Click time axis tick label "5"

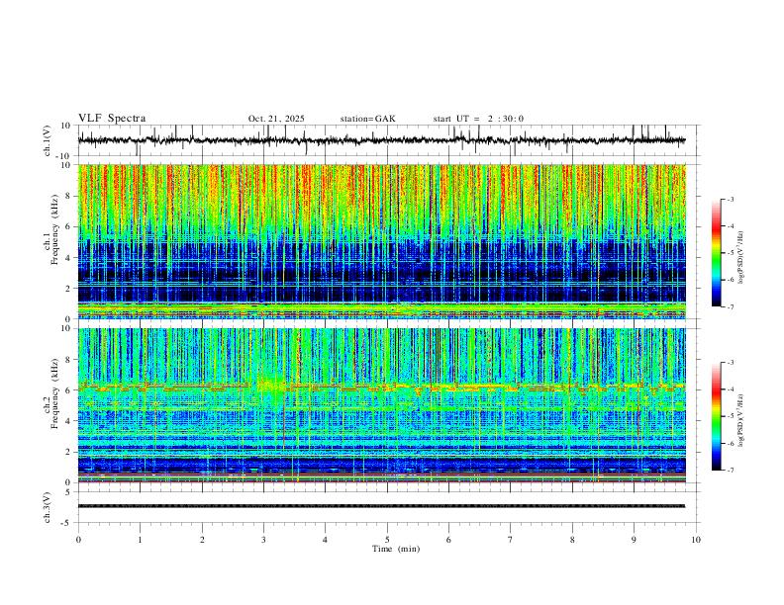(x=387, y=540)
